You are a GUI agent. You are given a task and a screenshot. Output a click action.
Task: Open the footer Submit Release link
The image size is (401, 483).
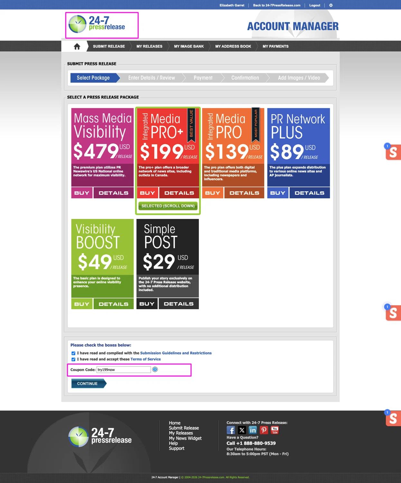[184, 428]
